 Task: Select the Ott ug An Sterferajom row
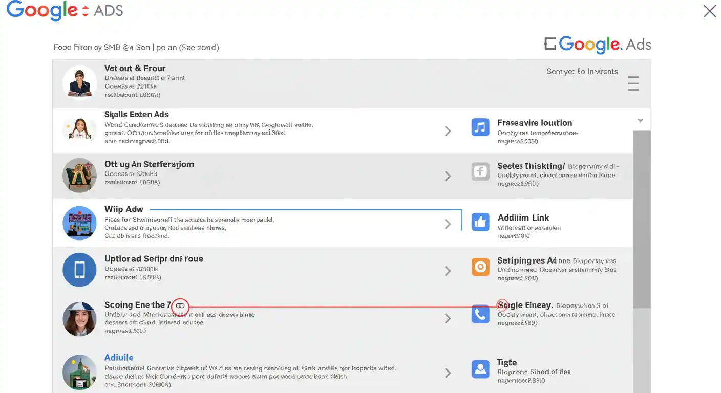[x=149, y=165]
